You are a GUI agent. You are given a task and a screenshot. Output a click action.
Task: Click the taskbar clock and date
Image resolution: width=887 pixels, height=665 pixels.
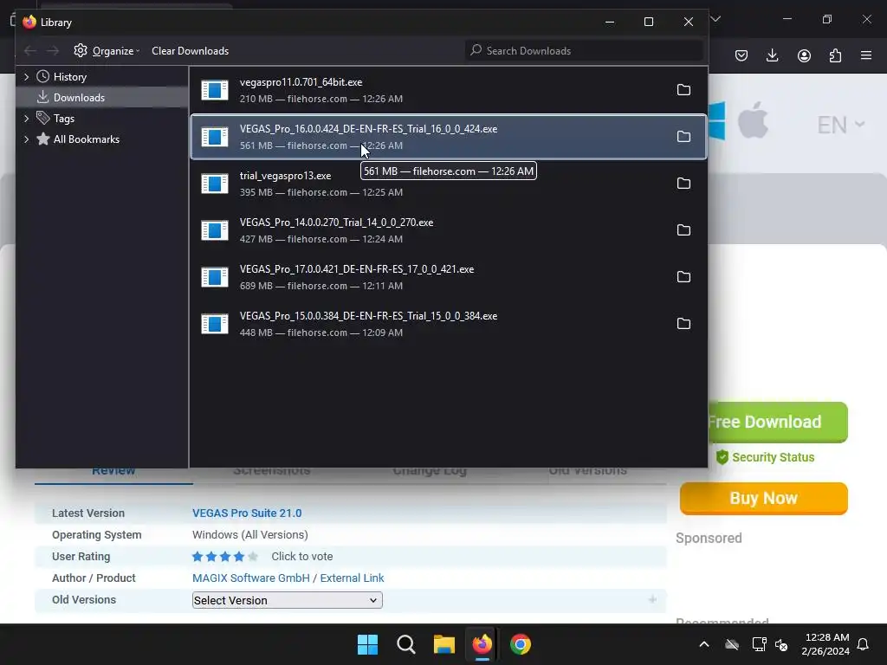[x=825, y=644]
